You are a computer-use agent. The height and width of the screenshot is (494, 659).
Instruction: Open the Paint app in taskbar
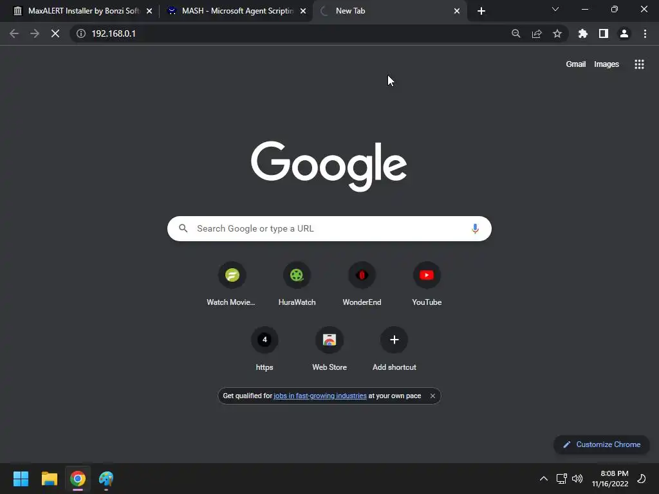tap(106, 479)
